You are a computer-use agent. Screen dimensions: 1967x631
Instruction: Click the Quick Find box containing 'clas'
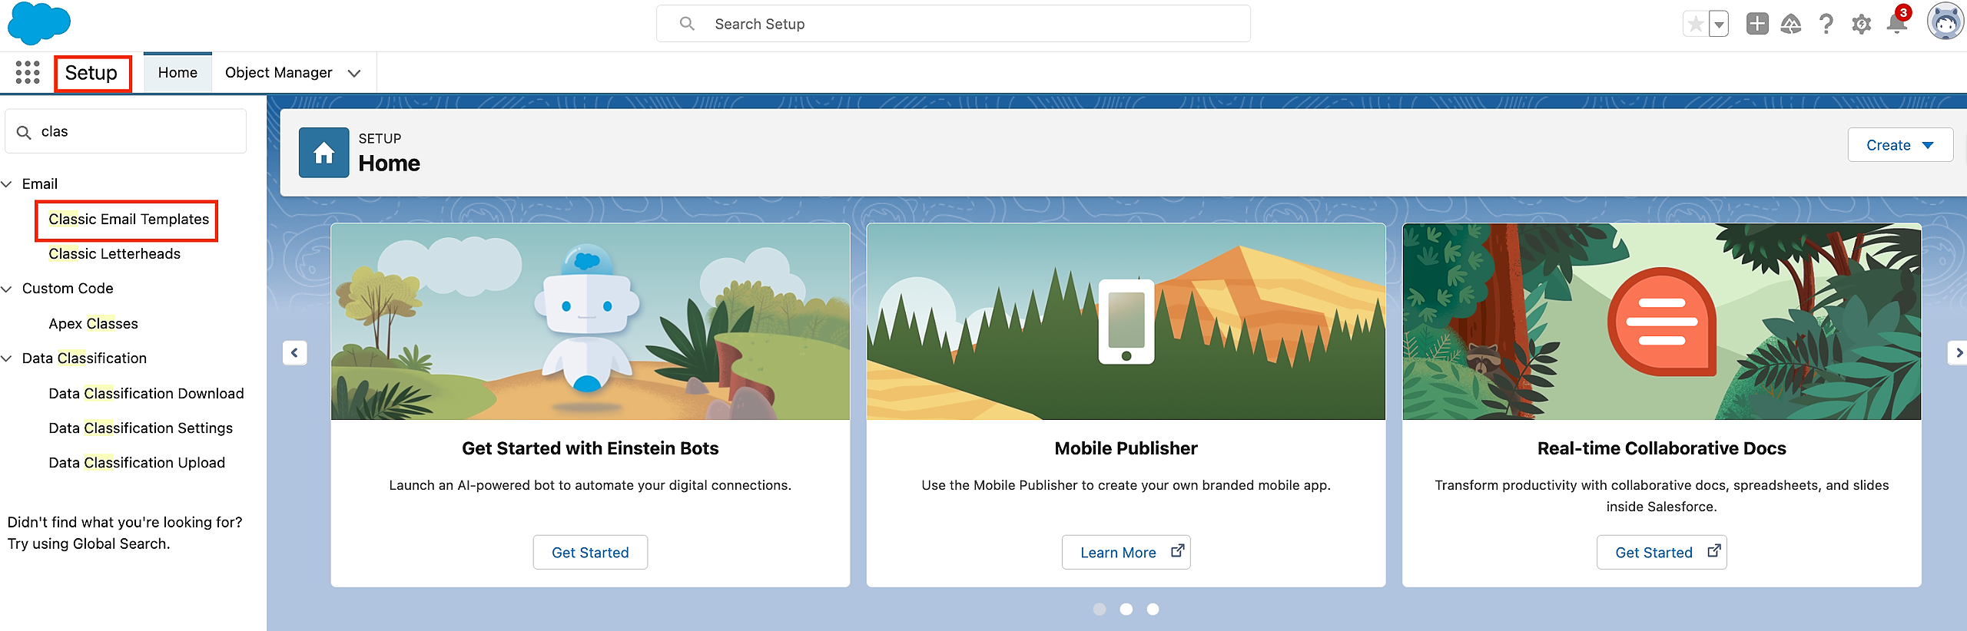tap(126, 131)
